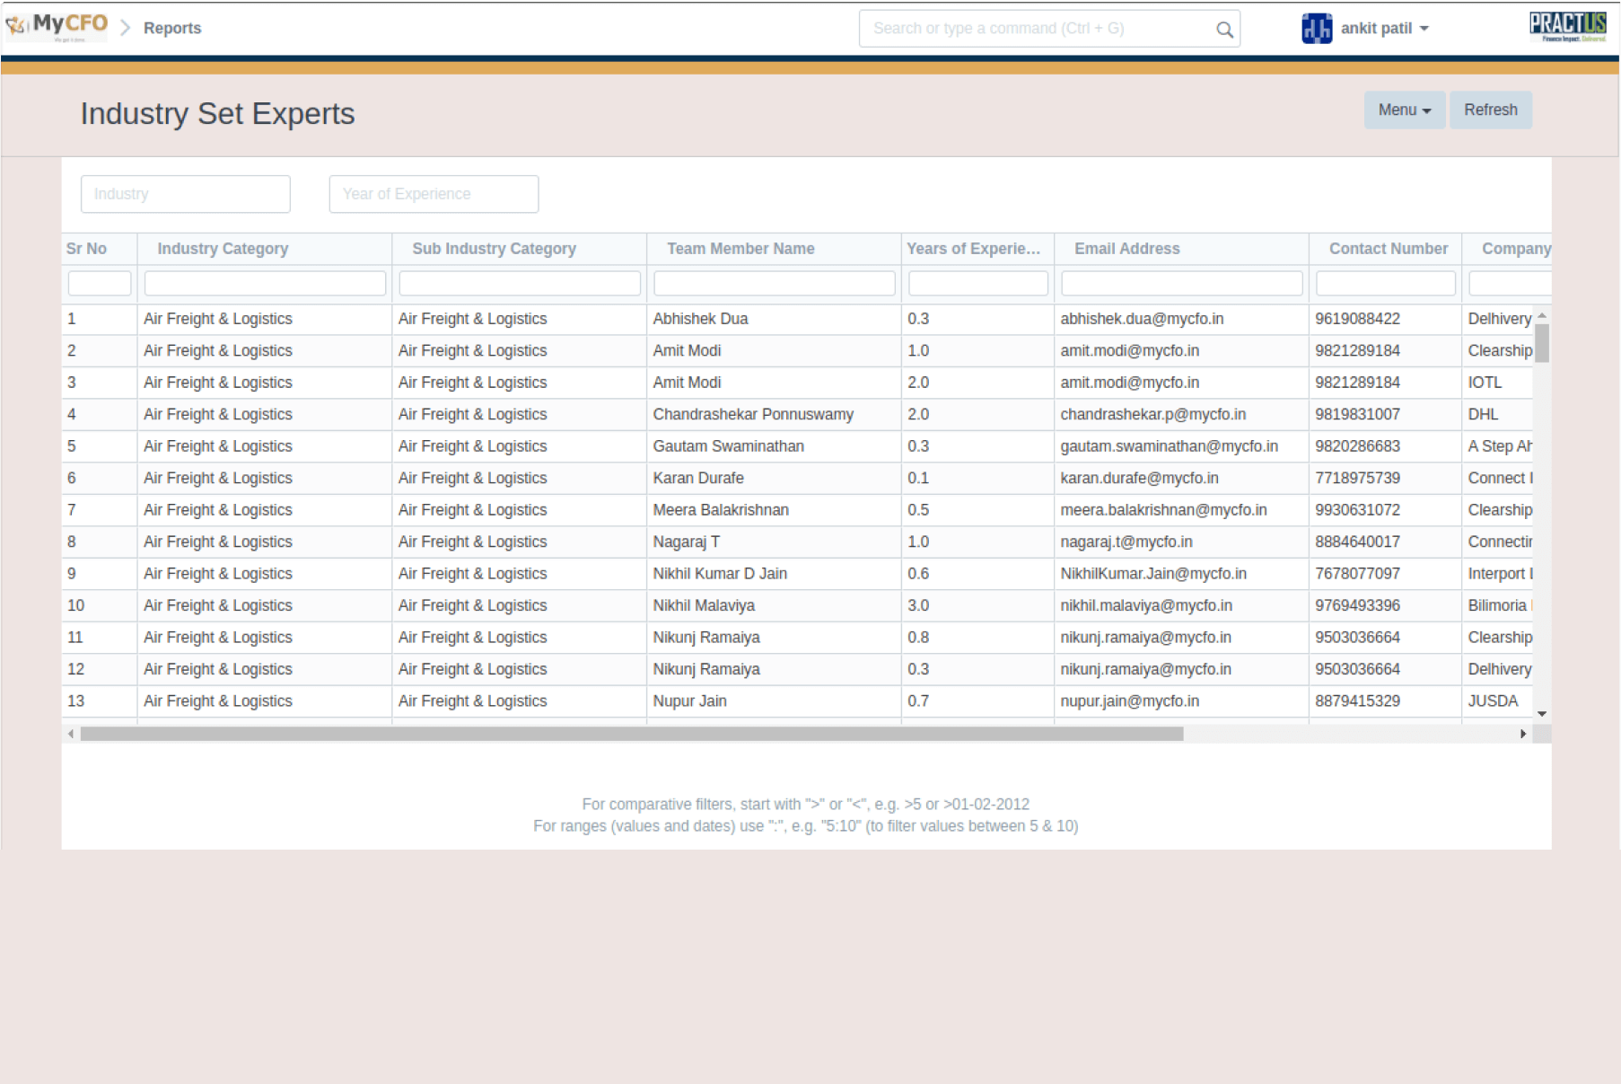
Task: Open the Reports breadcrumb link
Action: pyautogui.click(x=172, y=29)
